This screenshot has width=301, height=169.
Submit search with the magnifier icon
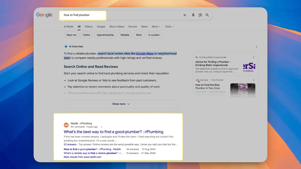click(x=207, y=15)
